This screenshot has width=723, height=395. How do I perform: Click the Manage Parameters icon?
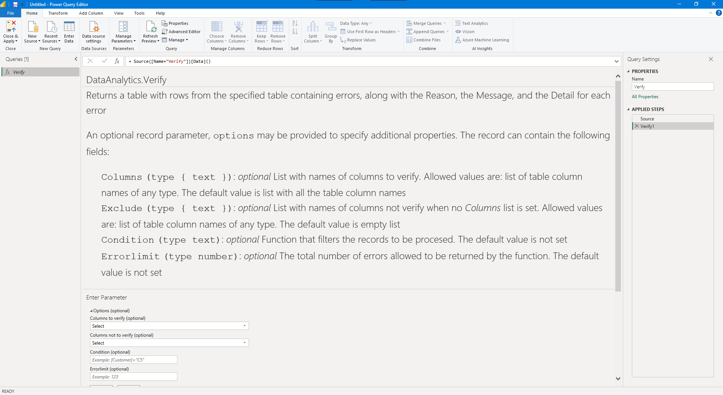tap(124, 27)
